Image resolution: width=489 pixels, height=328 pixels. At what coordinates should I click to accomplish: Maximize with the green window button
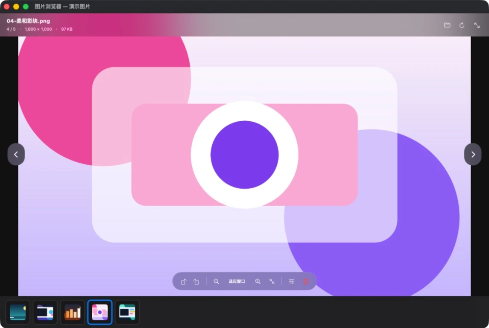[x=26, y=6]
